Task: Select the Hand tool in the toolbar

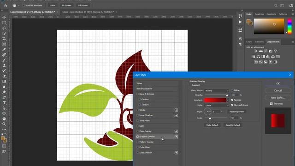Action: [4, 119]
